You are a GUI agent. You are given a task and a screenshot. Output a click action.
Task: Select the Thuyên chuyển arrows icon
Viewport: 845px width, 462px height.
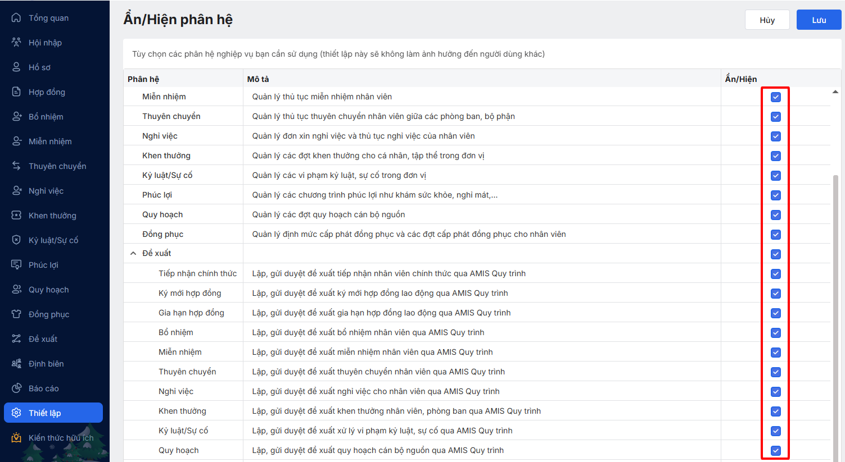16,166
